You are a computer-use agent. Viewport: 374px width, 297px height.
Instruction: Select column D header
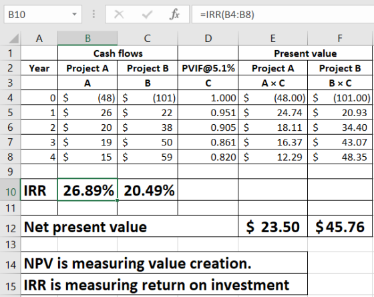pos(208,38)
